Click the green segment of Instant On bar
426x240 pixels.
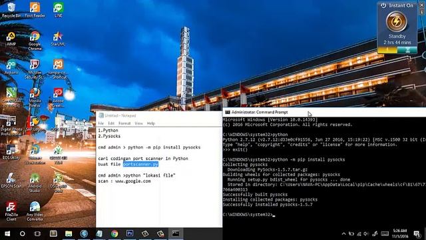coord(407,50)
